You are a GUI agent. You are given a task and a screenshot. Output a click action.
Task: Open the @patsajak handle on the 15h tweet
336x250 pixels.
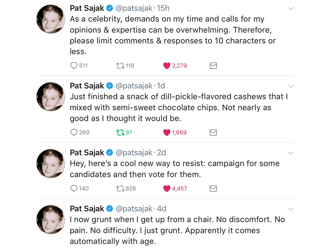(x=134, y=8)
